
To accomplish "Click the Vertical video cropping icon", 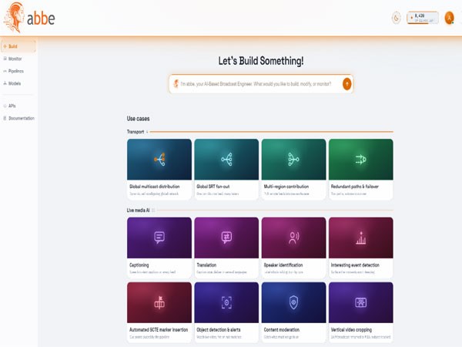I will click(361, 302).
